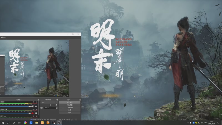Click the CPU usage and fps status text
The height and width of the screenshot is (125, 222).
click(66, 120)
